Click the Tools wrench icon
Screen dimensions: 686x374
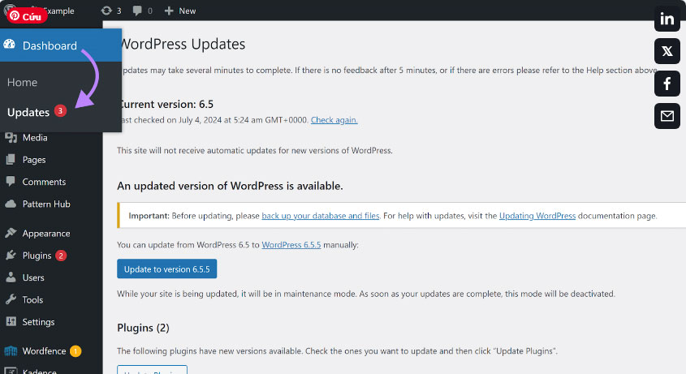11,299
